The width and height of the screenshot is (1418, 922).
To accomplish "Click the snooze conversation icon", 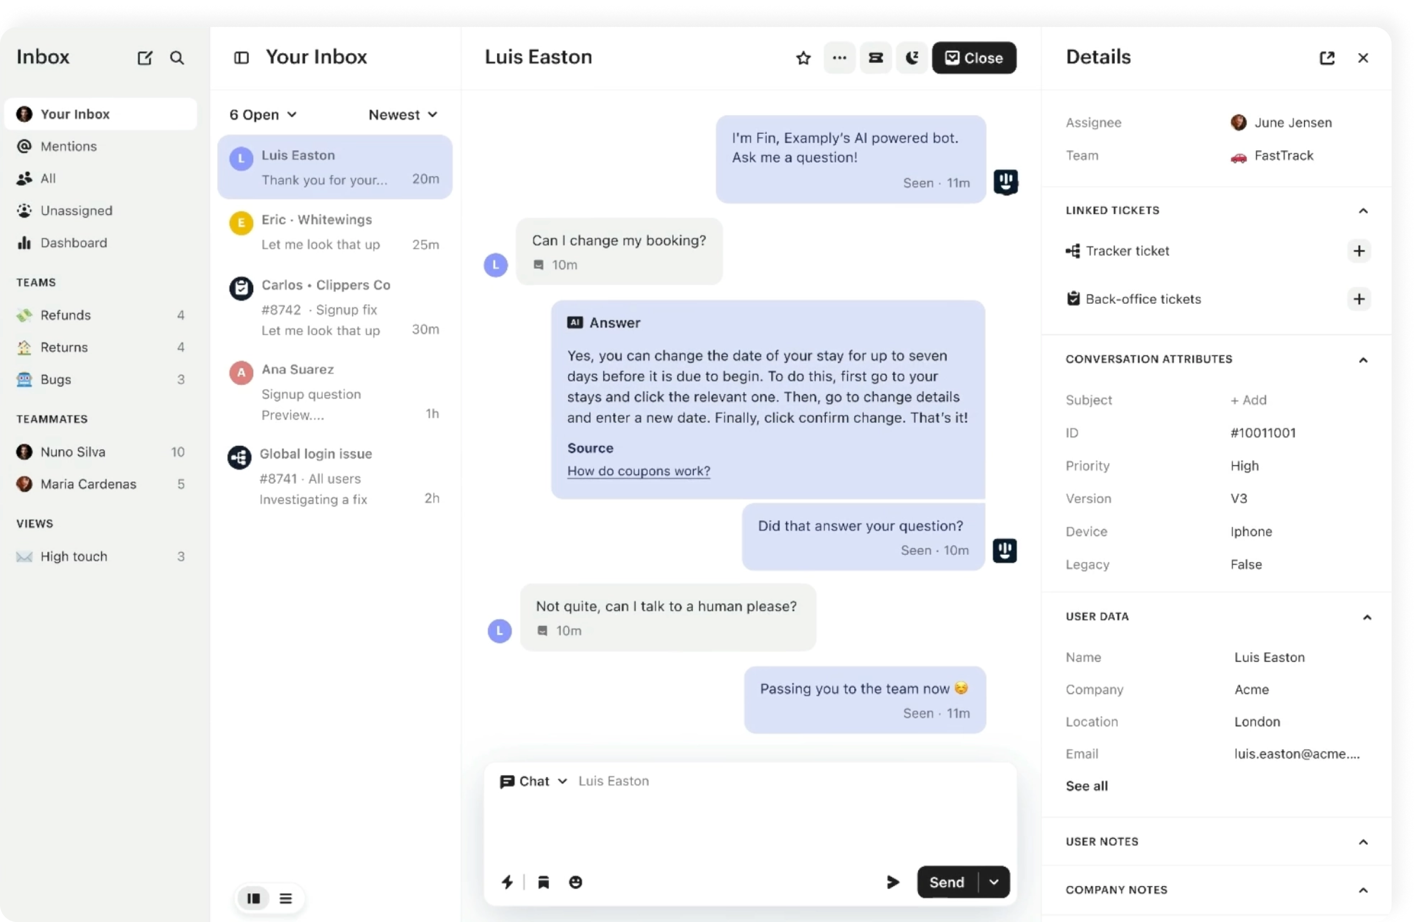I will click(x=910, y=57).
